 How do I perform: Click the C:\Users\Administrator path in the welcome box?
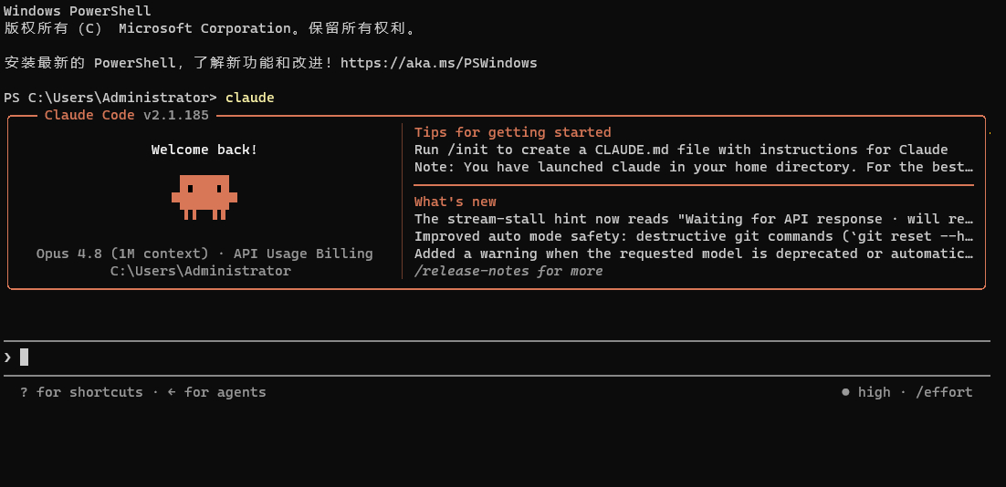(x=201, y=271)
